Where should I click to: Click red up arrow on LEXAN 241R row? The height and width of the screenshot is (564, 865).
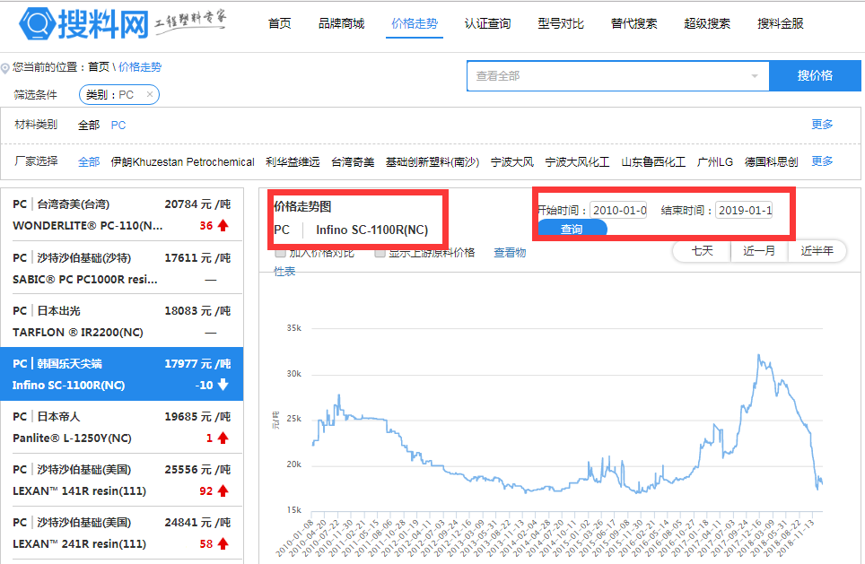click(223, 544)
